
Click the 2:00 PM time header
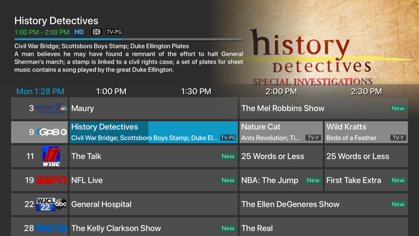tap(281, 91)
